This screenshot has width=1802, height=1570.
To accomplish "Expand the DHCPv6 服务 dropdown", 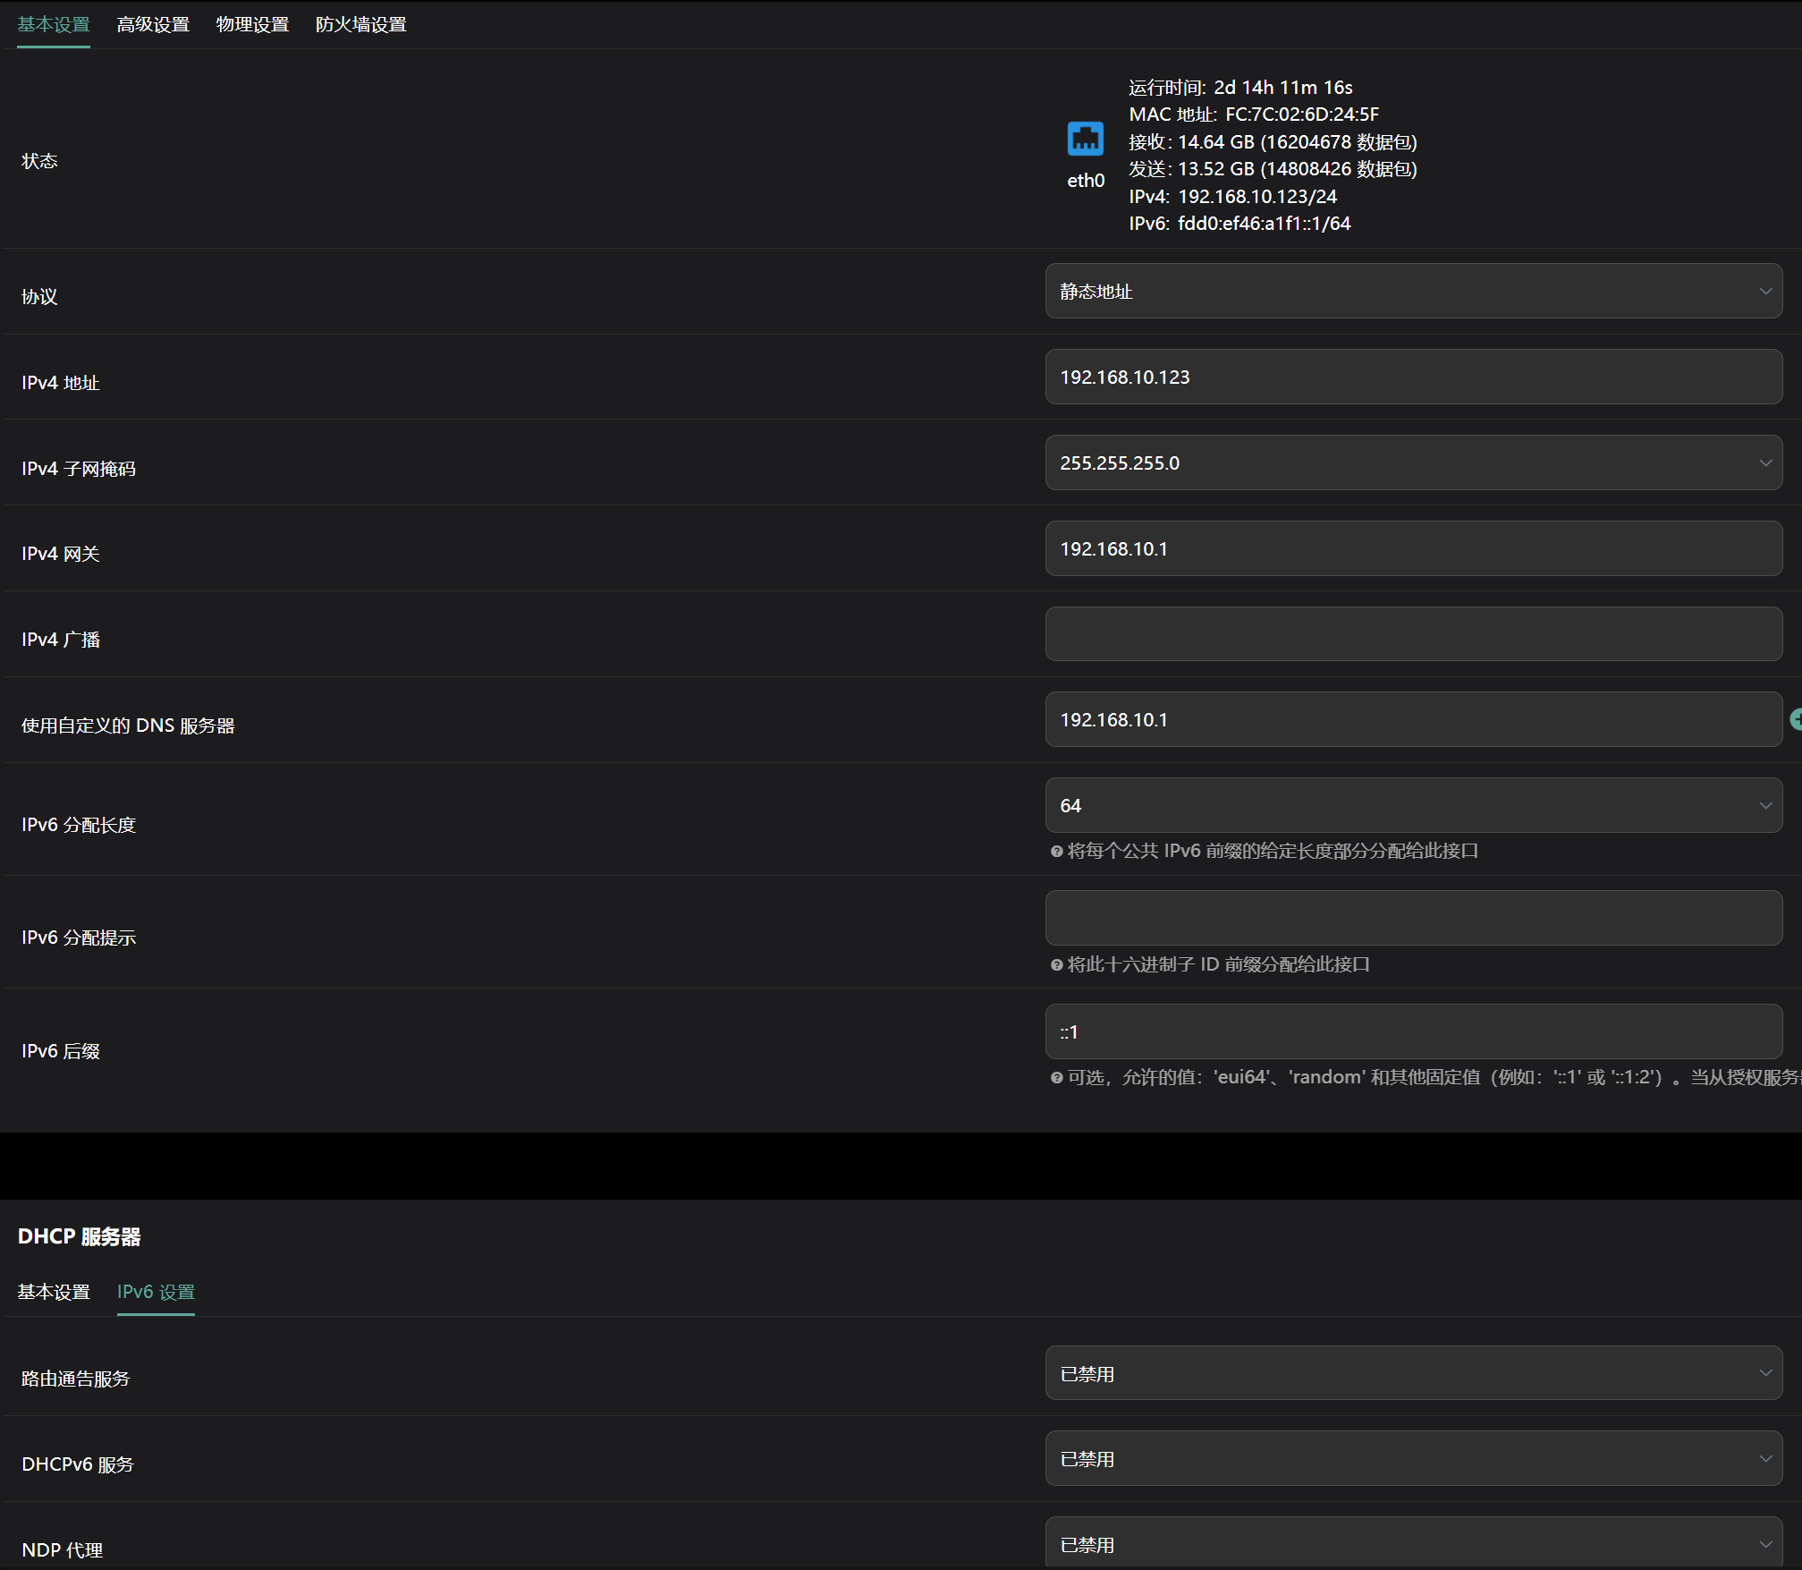I will (x=1413, y=1459).
